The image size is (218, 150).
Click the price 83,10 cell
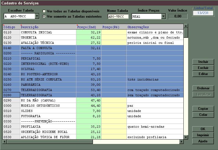coord(89,80)
